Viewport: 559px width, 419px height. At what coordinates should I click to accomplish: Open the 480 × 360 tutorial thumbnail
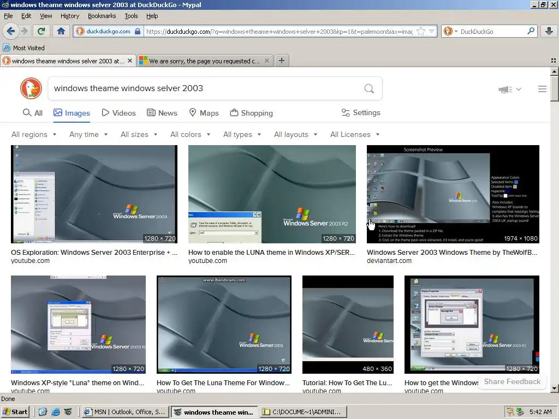point(348,325)
